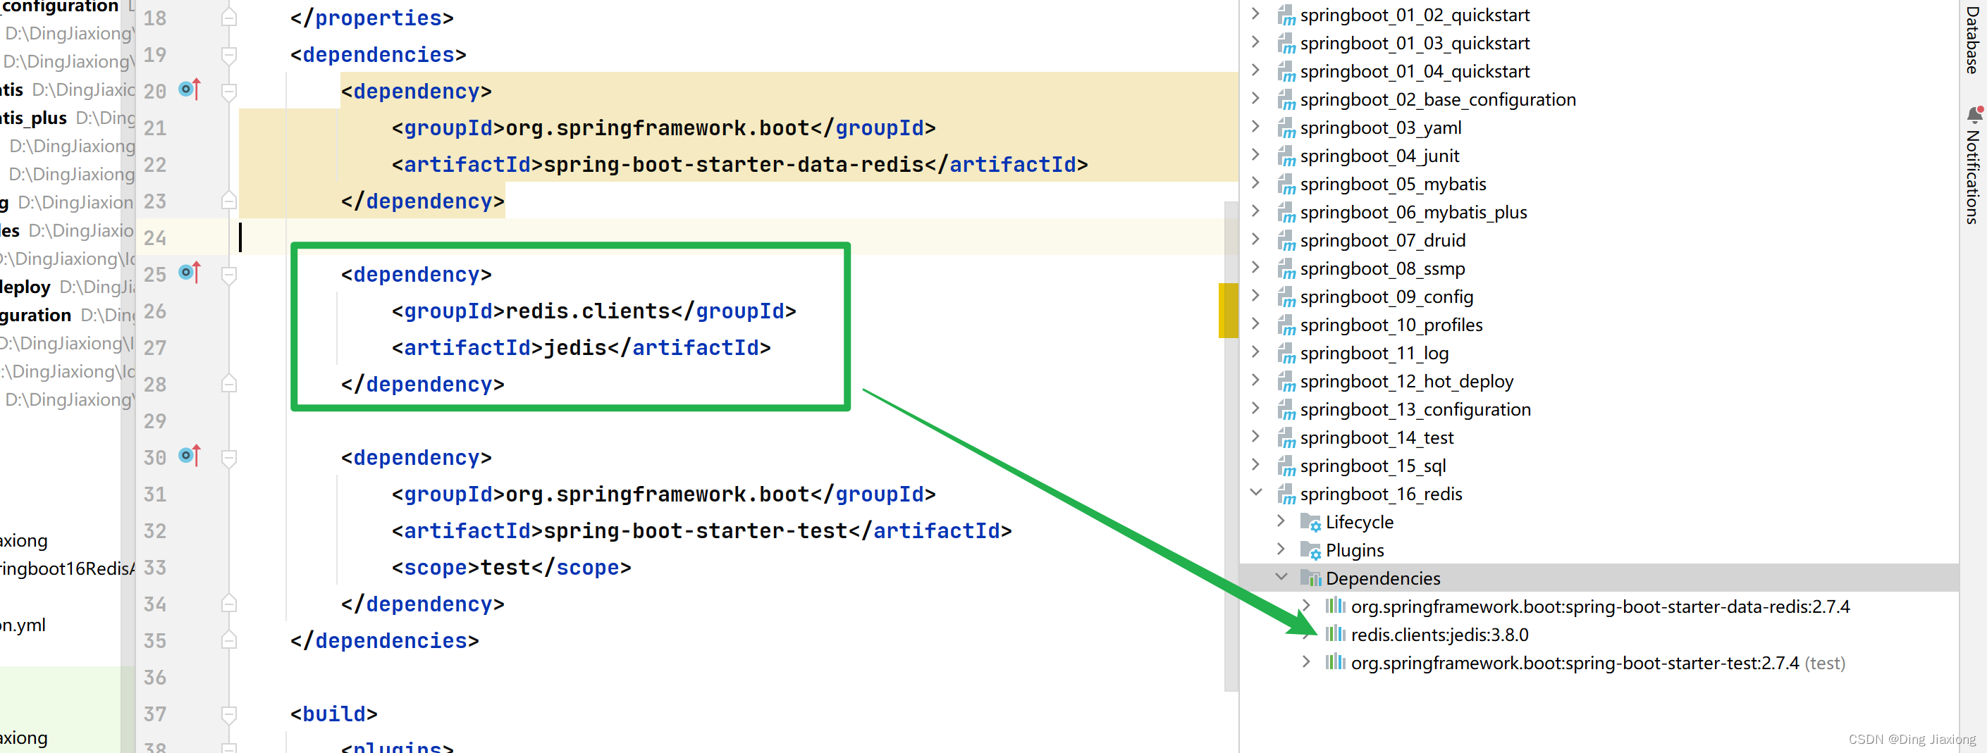Fold the build block on line 37
The height and width of the screenshot is (753, 1987).
(x=228, y=714)
